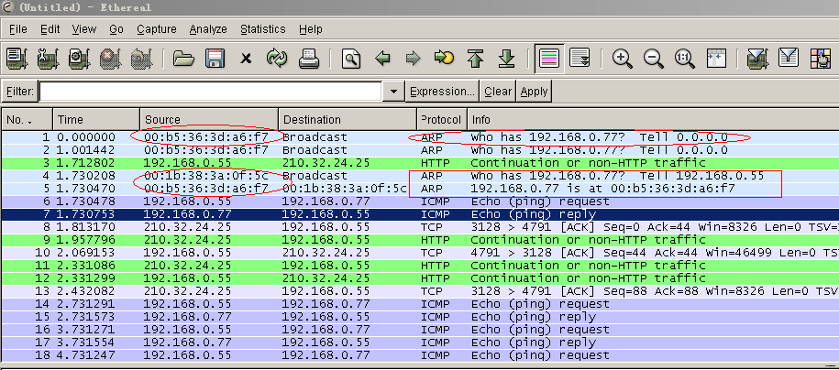Select packet 1 ARP broadcast row

pos(420,136)
